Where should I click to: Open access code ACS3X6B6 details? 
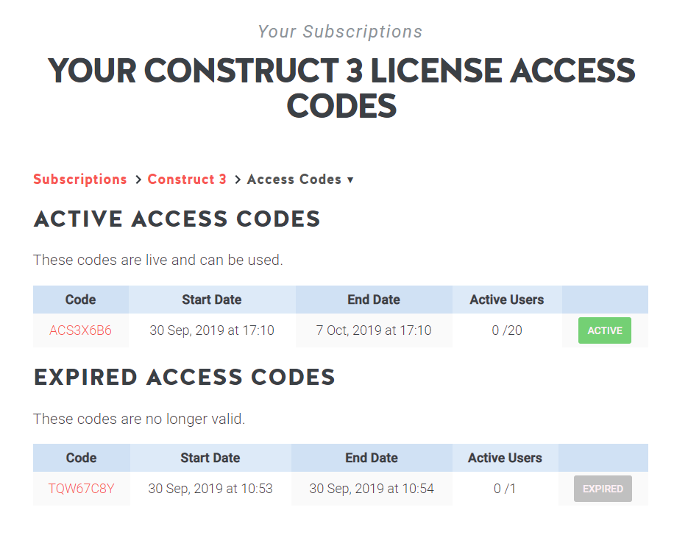coord(80,330)
